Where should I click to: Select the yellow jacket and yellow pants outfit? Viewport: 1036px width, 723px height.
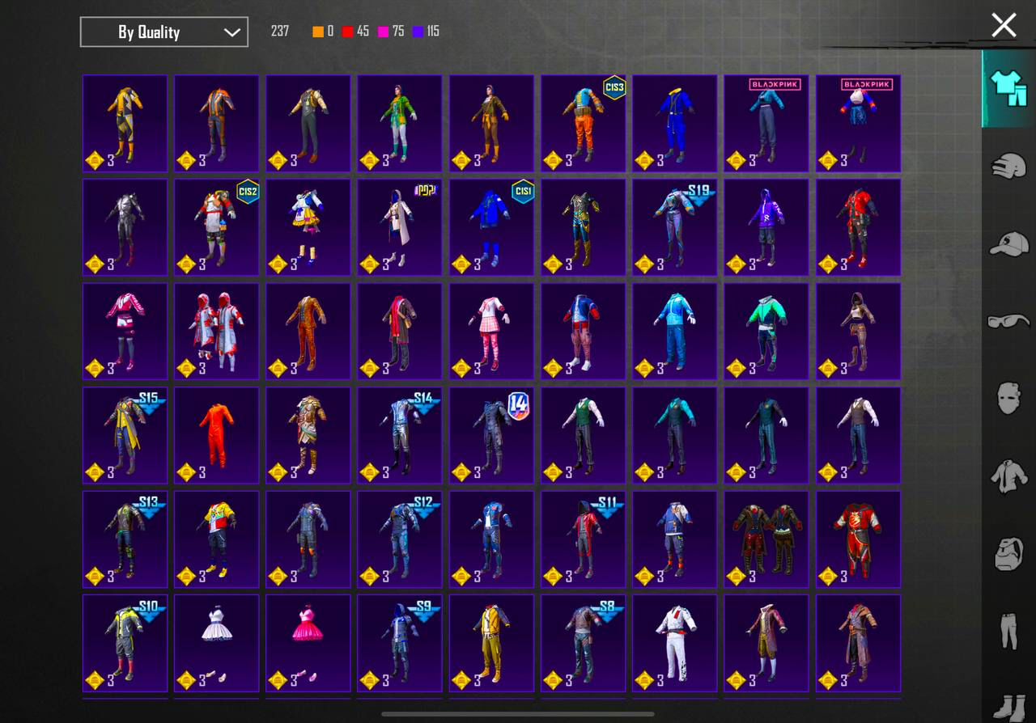coord(491,643)
